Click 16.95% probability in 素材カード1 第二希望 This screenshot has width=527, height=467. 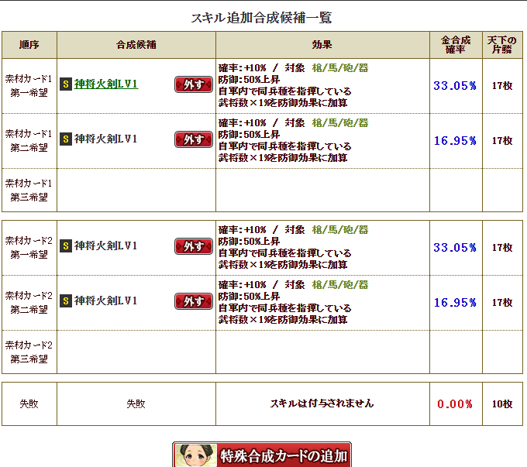[455, 141]
